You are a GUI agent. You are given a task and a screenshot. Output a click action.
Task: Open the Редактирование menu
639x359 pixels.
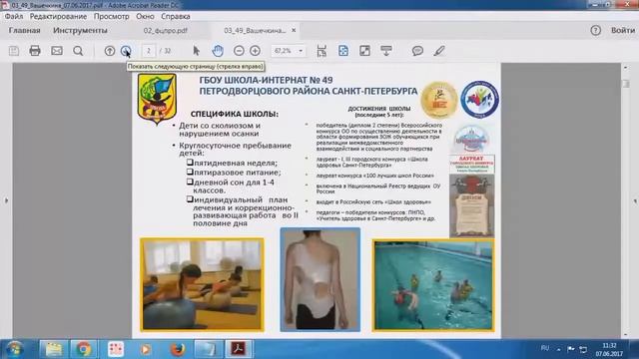coord(58,17)
